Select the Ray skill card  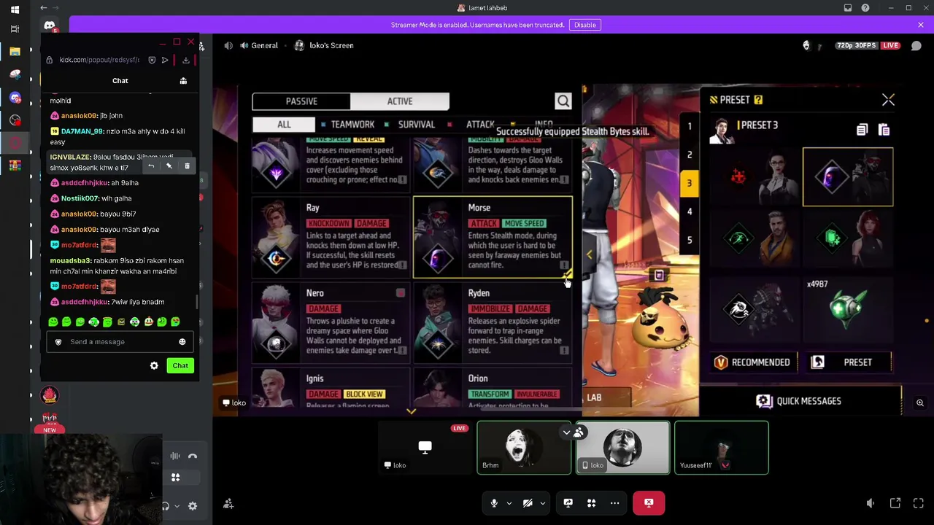(x=331, y=237)
